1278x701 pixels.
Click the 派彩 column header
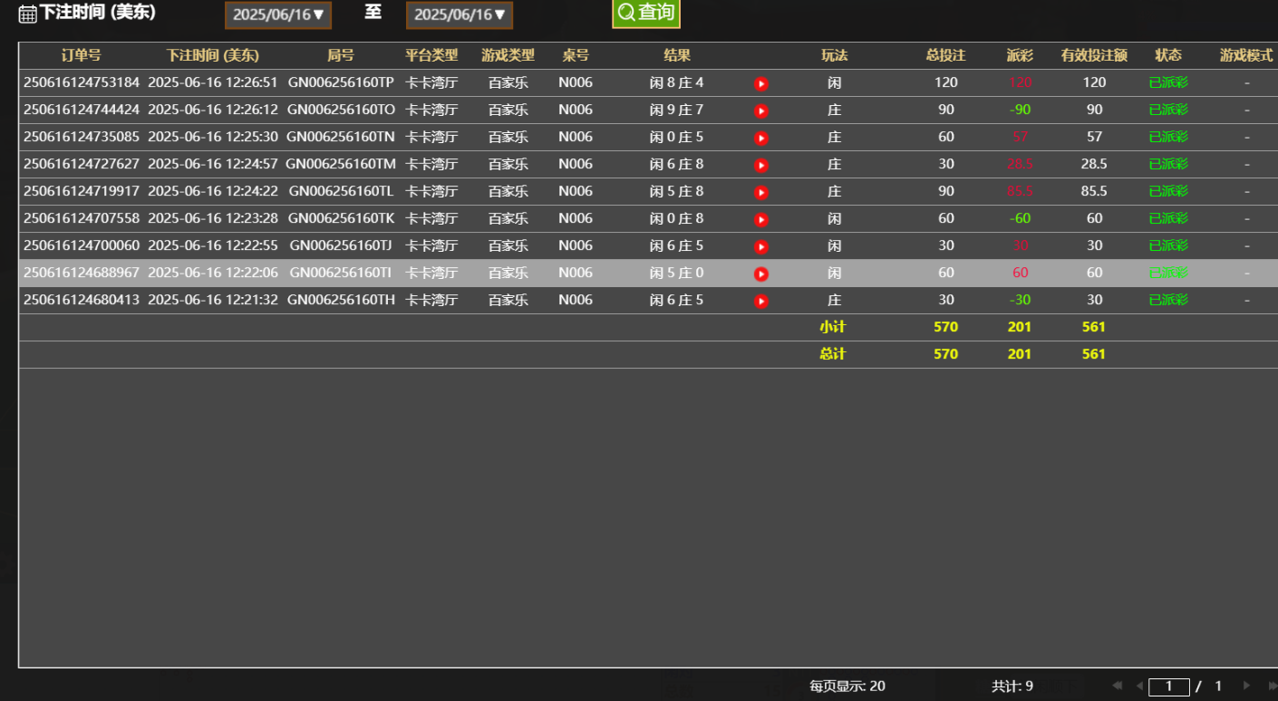pyautogui.click(x=1020, y=55)
